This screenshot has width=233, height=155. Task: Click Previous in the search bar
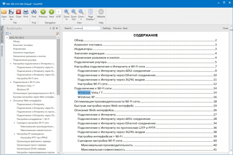pyautogui.click(x=117, y=28)
